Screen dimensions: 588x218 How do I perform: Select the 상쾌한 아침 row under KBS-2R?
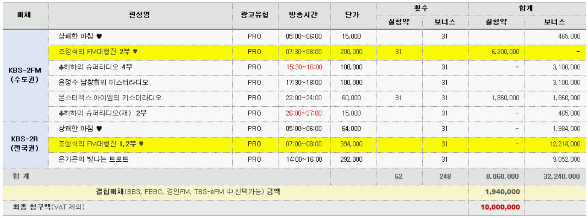(316, 128)
